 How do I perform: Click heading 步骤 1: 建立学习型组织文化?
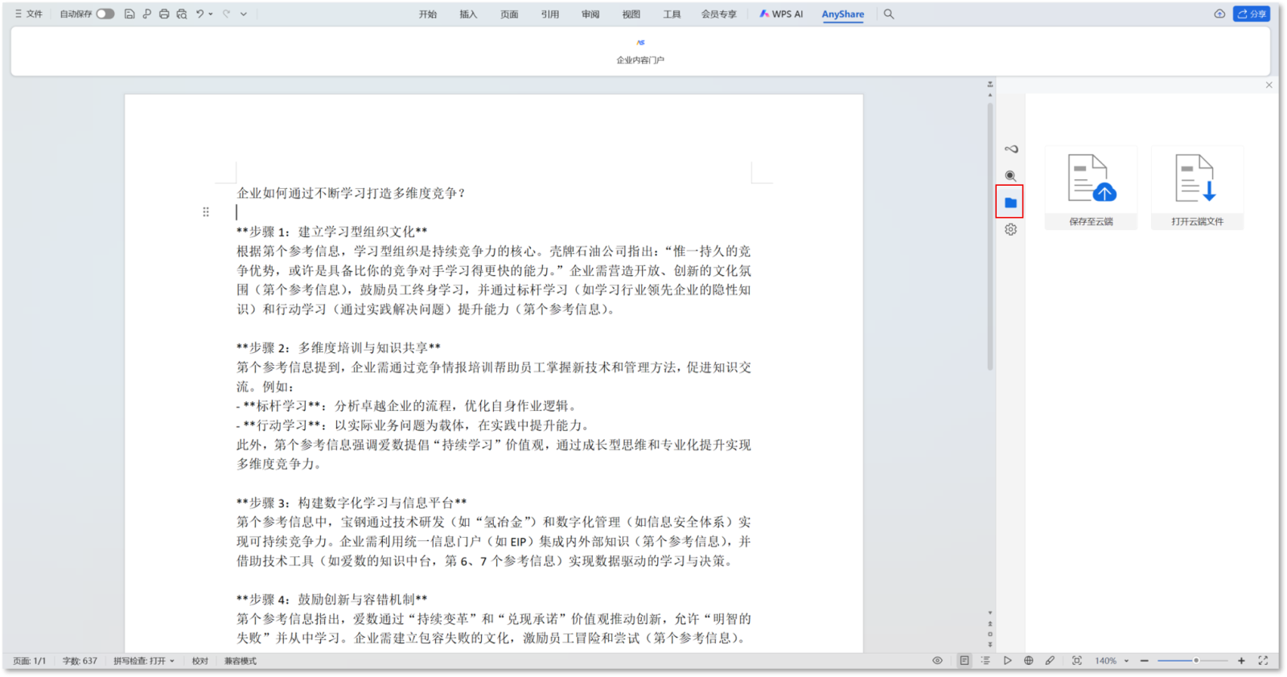[x=332, y=232]
